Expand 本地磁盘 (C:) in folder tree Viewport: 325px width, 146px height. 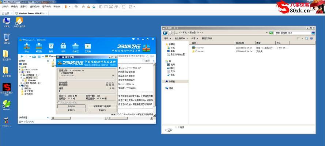point(21,75)
